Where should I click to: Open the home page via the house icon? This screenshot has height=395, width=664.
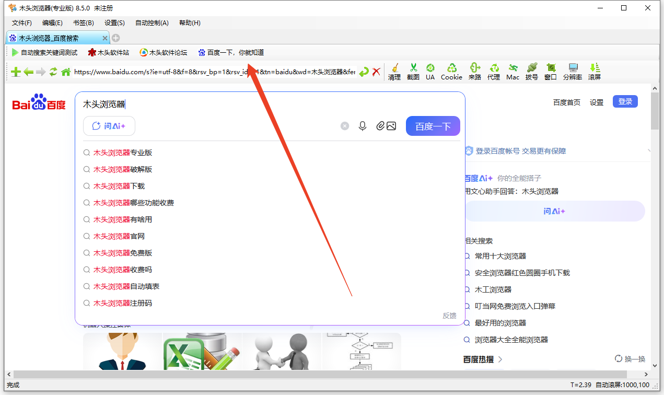point(66,72)
